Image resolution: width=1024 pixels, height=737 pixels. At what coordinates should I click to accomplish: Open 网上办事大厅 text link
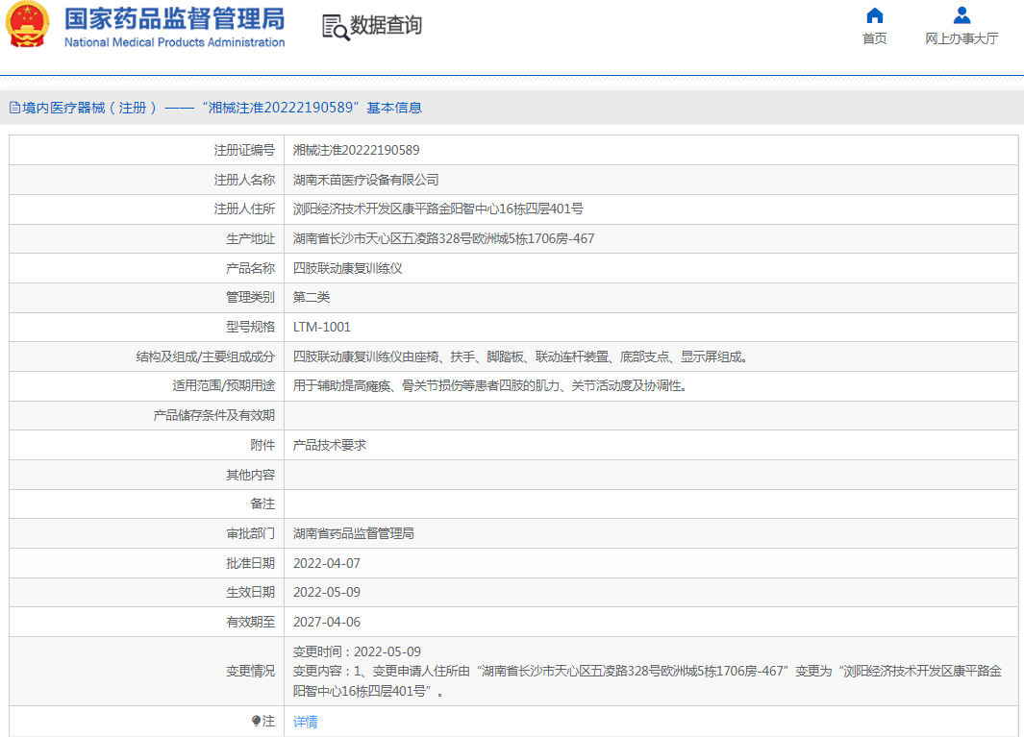[962, 38]
